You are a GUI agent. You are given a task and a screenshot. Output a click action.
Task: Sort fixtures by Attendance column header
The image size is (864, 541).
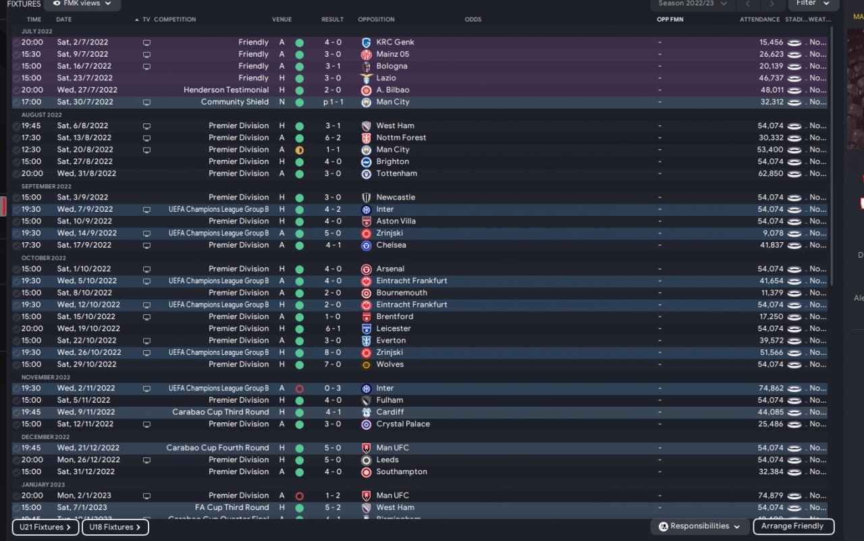(x=759, y=20)
